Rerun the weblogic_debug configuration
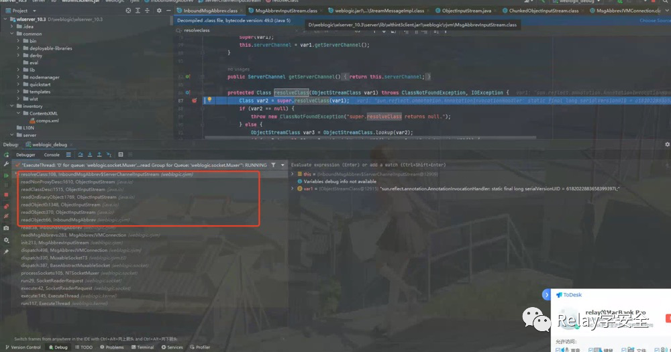 6,155
